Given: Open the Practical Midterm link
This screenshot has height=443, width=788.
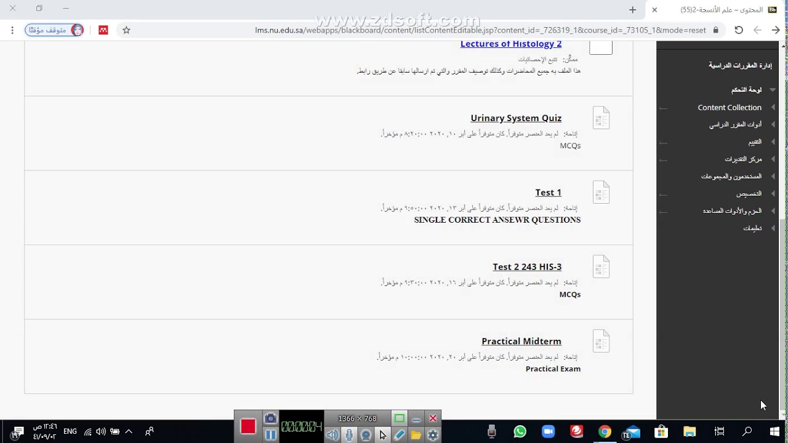Looking at the screenshot, I should (521, 341).
